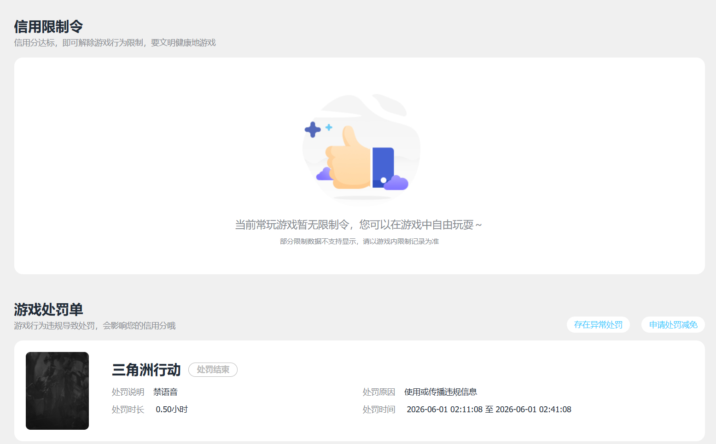The width and height of the screenshot is (716, 444).
Task: Click the 0.50小时 penalty duration value
Action: (172, 409)
